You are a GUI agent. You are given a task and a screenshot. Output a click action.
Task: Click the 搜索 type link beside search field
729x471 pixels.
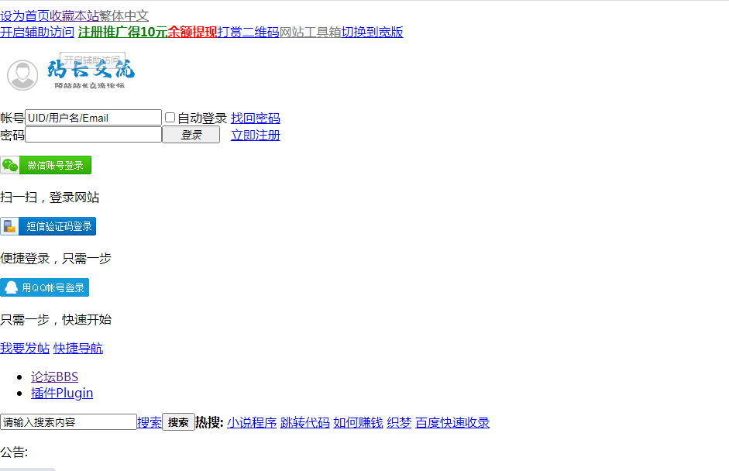click(x=150, y=423)
